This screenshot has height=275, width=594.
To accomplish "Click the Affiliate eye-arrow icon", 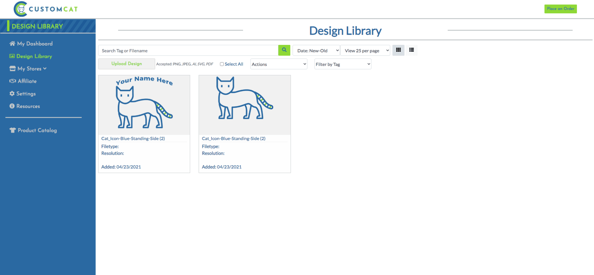I will click(12, 81).
